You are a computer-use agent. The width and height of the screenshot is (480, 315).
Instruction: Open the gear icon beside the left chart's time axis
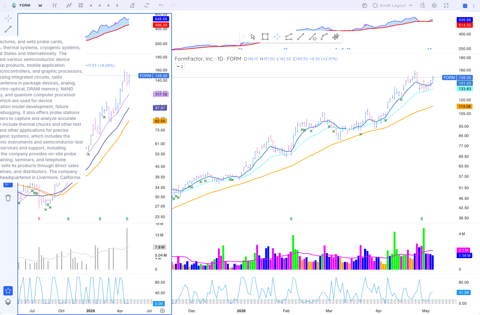pyautogui.click(x=162, y=311)
